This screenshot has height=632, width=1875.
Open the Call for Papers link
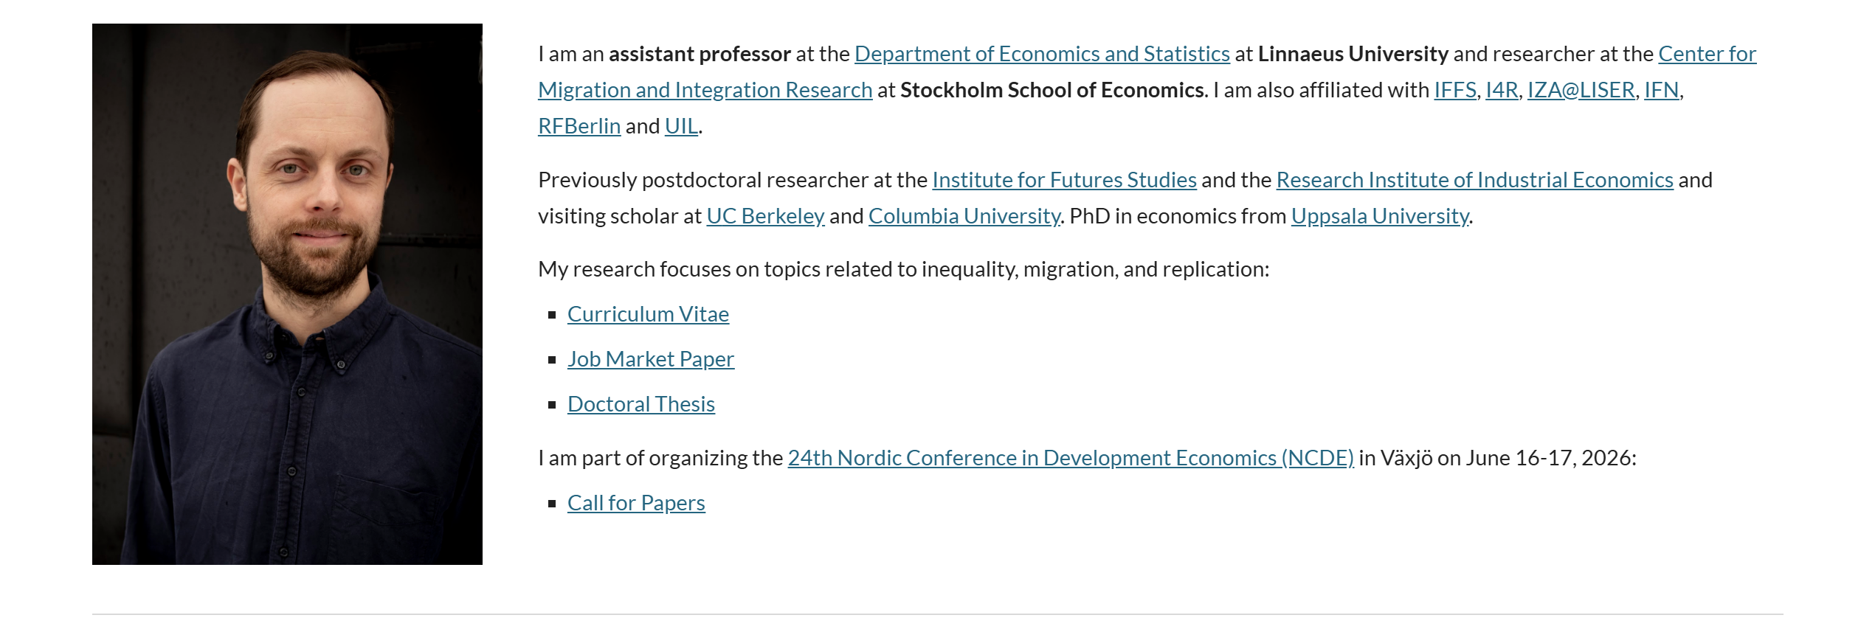tap(635, 503)
